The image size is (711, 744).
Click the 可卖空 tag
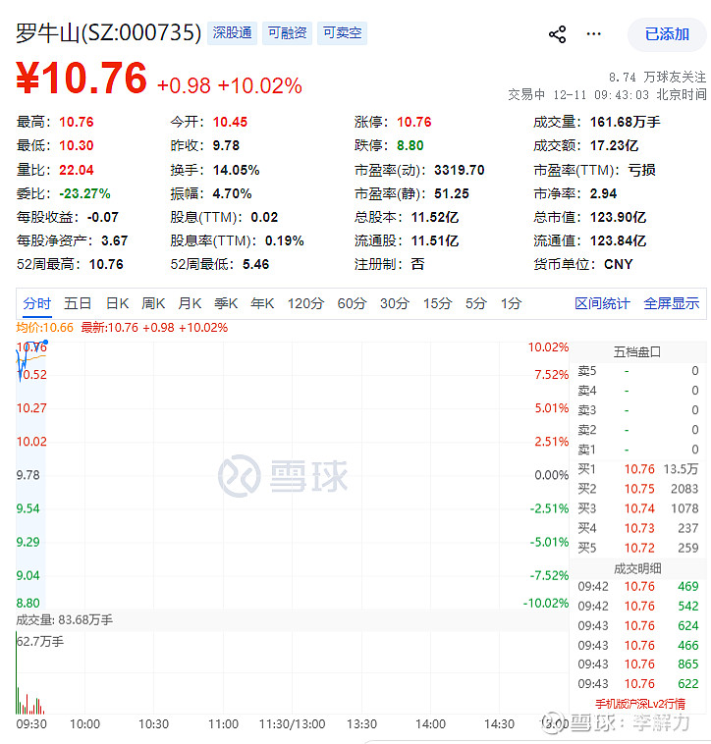point(342,32)
